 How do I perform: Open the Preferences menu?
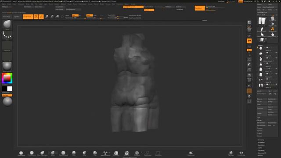[82, 4]
